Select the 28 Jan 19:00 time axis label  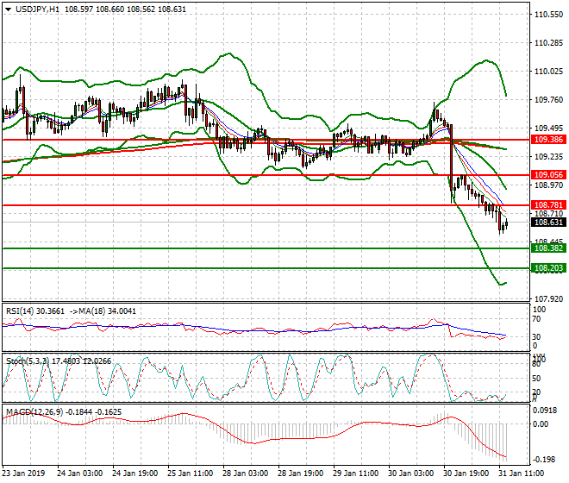click(301, 474)
